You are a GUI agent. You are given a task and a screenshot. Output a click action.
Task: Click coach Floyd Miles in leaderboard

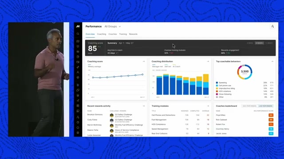(x=221, y=115)
